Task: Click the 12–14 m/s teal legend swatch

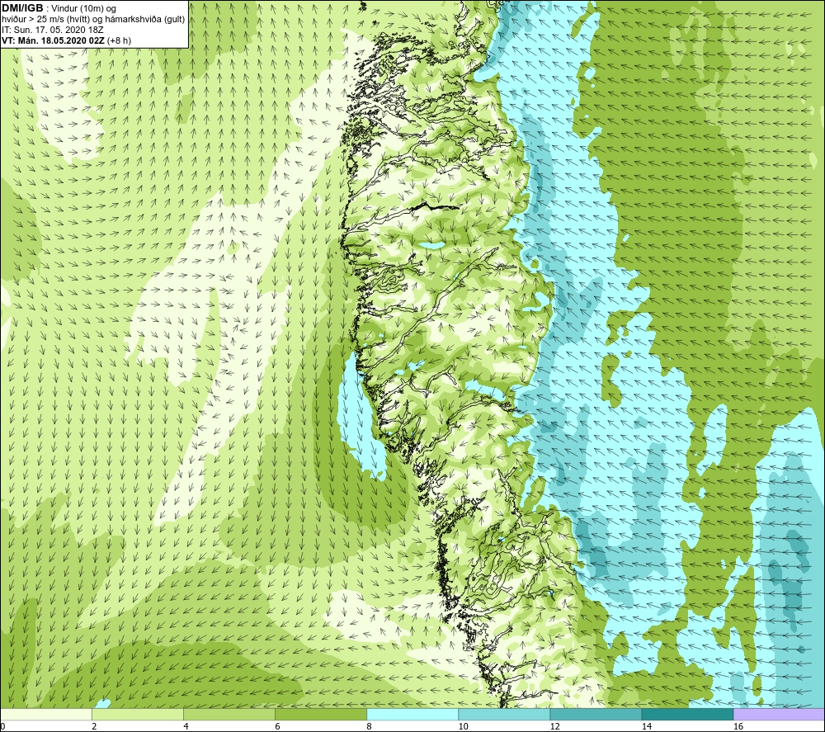Action: pyautogui.click(x=596, y=714)
